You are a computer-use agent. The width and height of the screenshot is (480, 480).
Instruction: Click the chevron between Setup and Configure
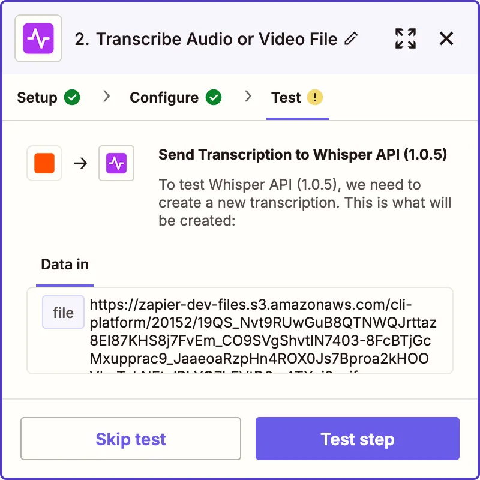tap(107, 97)
